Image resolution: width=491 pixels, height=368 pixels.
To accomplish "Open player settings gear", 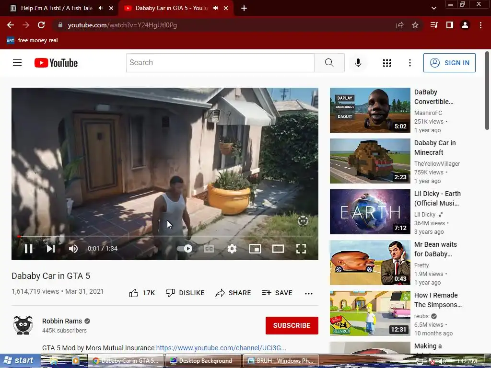I will click(232, 249).
